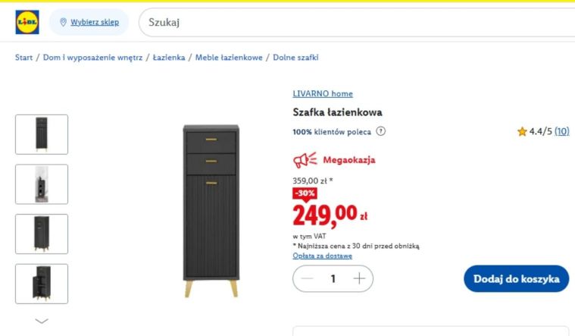Click the Opłata za dostawę link
Screen dimensions: 575x336
tap(322, 256)
